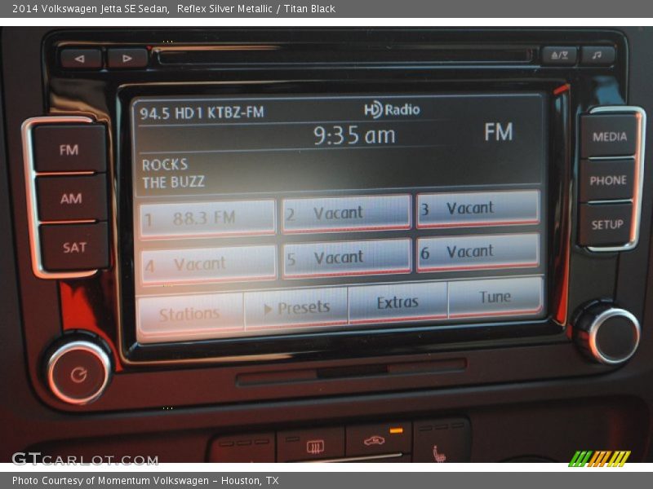Viewport: 653px width, 489px height.
Task: Switch to the Stations tab
Action: pyautogui.click(x=189, y=314)
